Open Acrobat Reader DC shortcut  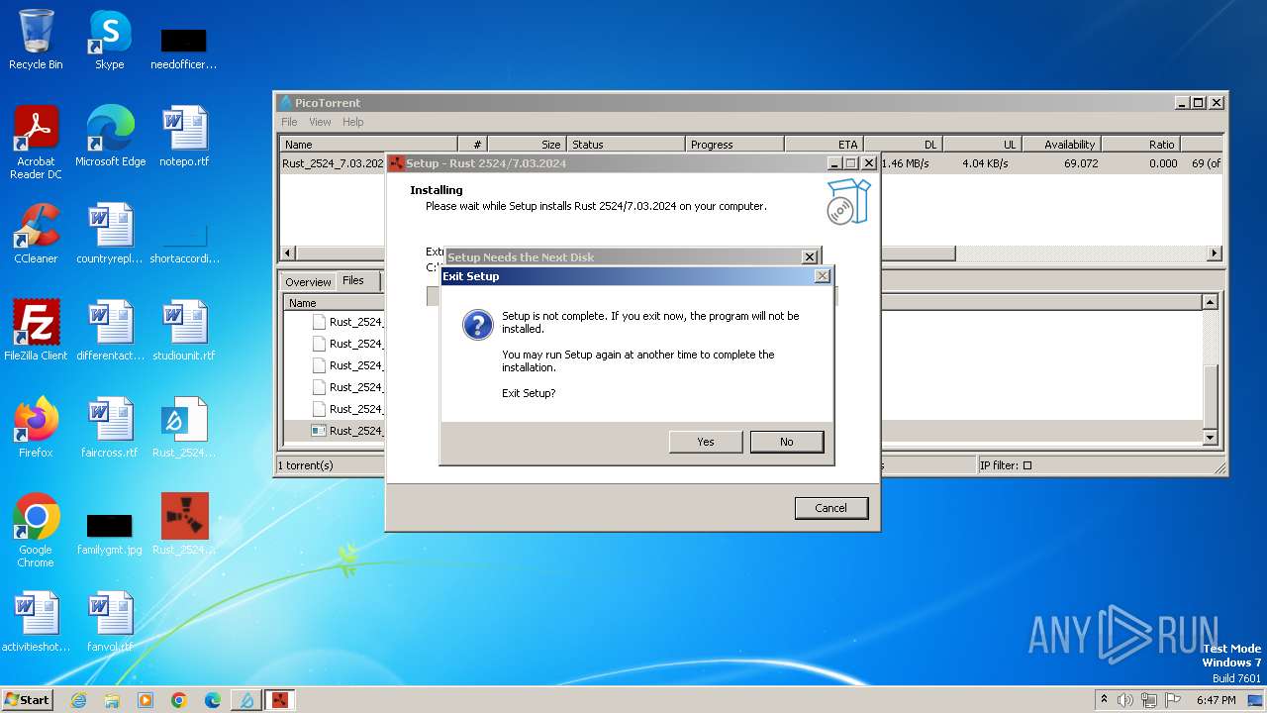[36, 143]
